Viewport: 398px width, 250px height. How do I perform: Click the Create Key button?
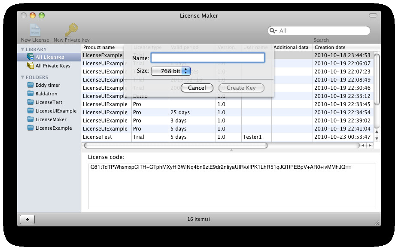[241, 88]
